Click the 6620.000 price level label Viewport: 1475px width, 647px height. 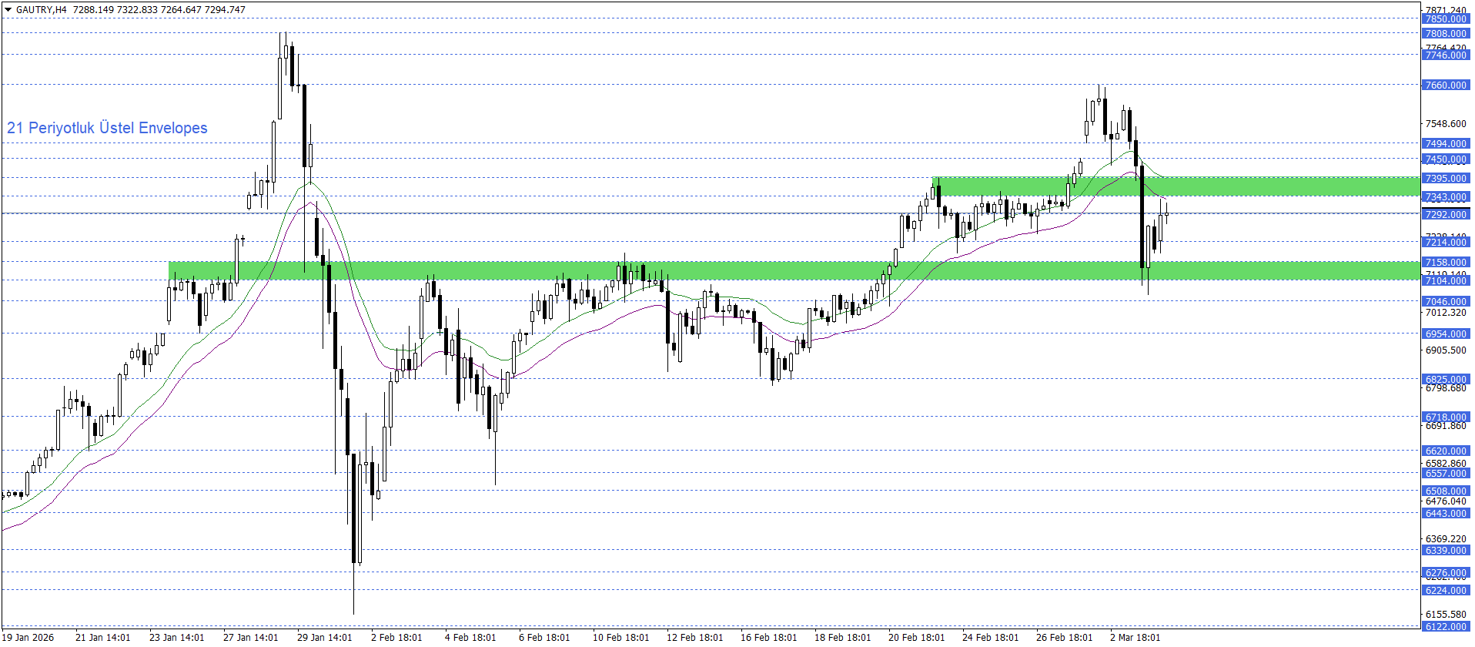pos(1445,451)
